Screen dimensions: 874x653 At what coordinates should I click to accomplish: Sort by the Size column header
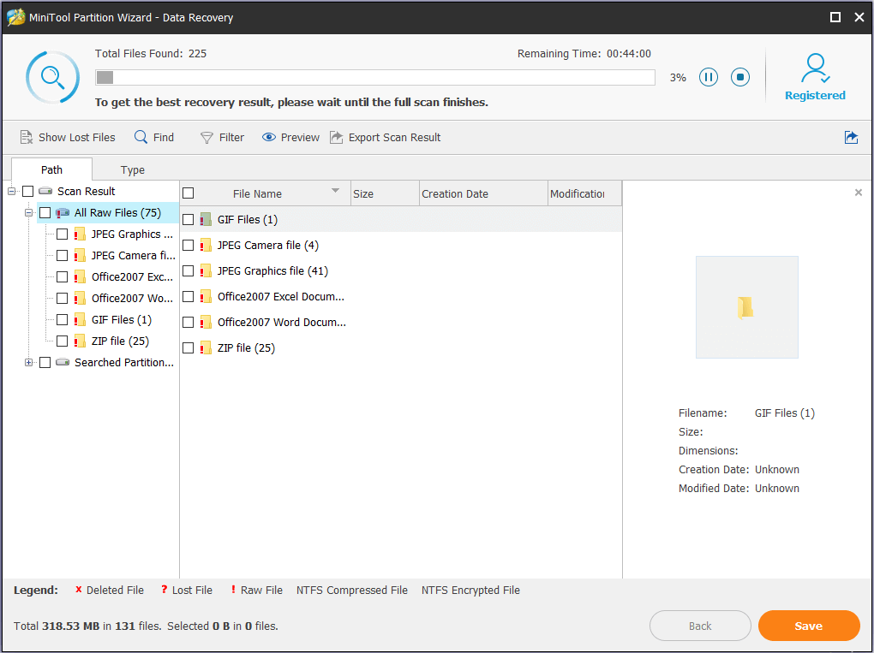385,193
